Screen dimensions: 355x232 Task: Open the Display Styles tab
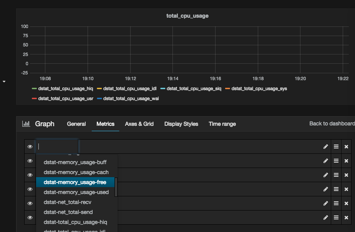coord(181,124)
